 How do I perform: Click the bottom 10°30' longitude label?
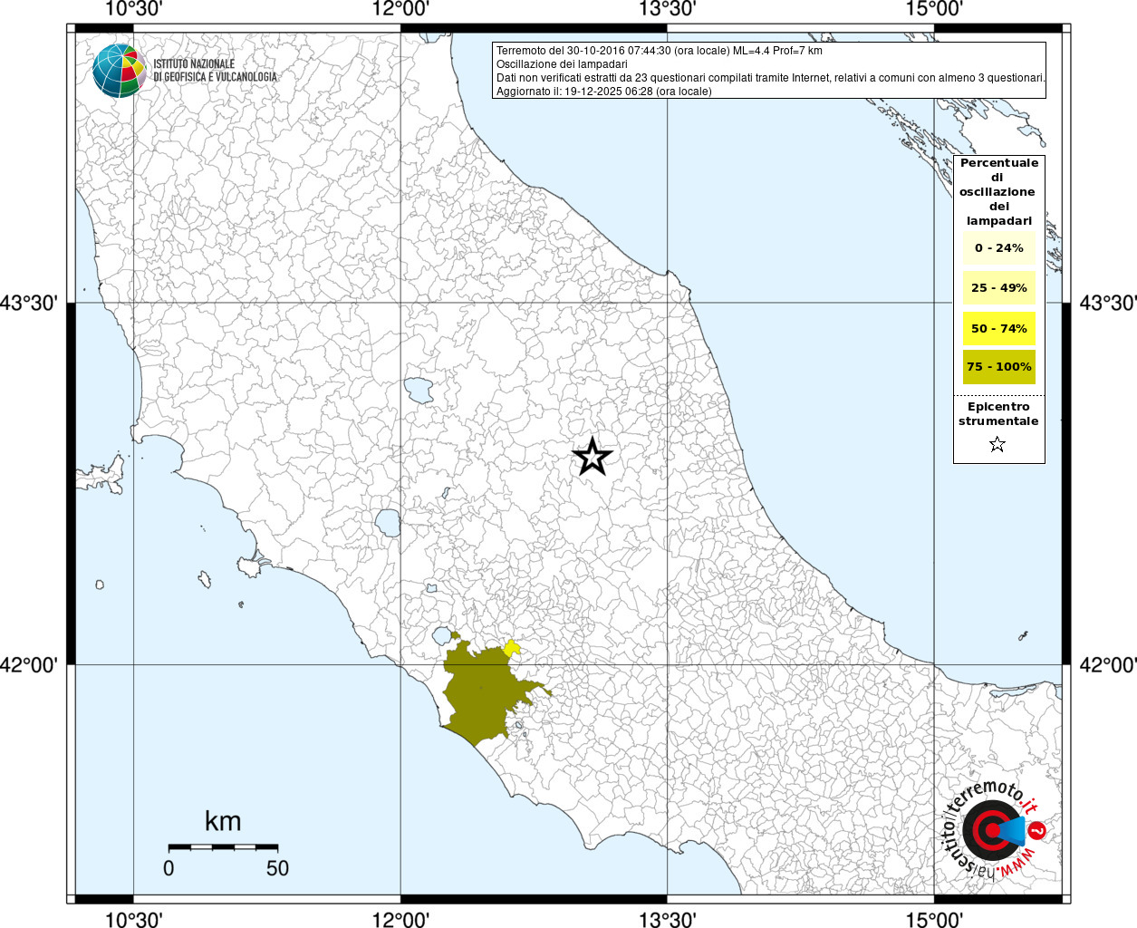tap(133, 919)
